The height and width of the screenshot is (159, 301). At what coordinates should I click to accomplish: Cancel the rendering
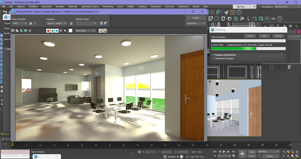278,36
